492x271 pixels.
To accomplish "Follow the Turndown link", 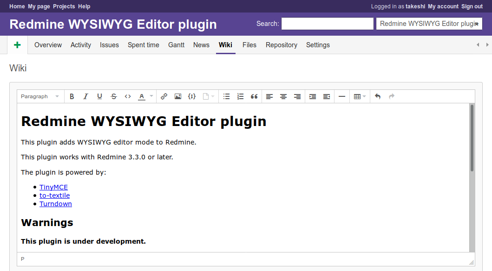I will 56,204.
